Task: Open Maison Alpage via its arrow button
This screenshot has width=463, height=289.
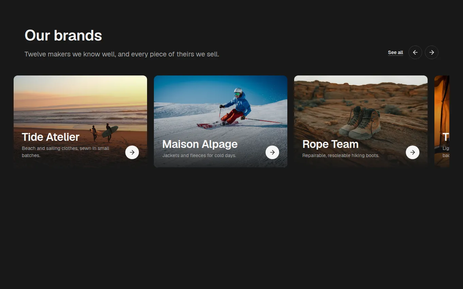Action: (x=272, y=152)
